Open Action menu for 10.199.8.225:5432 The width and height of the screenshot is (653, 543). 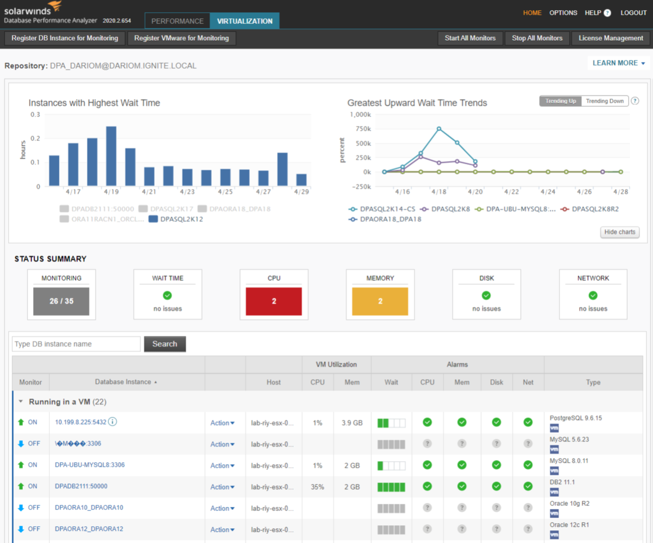click(222, 423)
